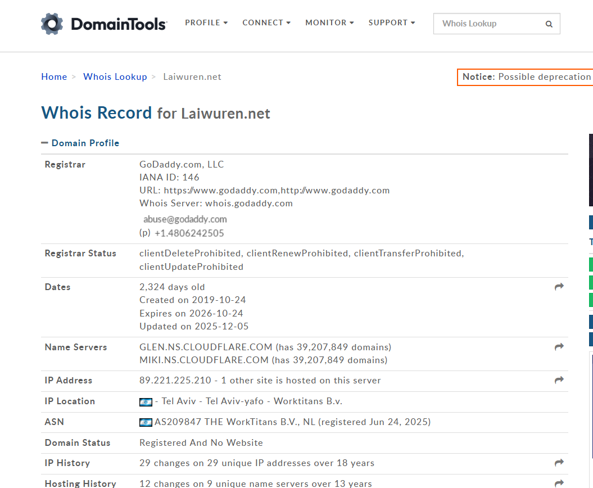This screenshot has width=593, height=488.
Task: Open Hosting History arrow icon
Action: (x=559, y=483)
